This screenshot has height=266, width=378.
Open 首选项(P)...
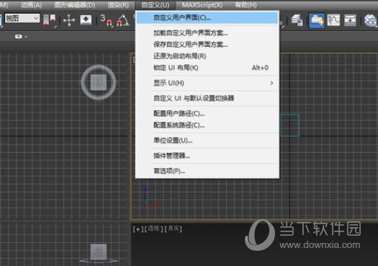[x=207, y=171]
